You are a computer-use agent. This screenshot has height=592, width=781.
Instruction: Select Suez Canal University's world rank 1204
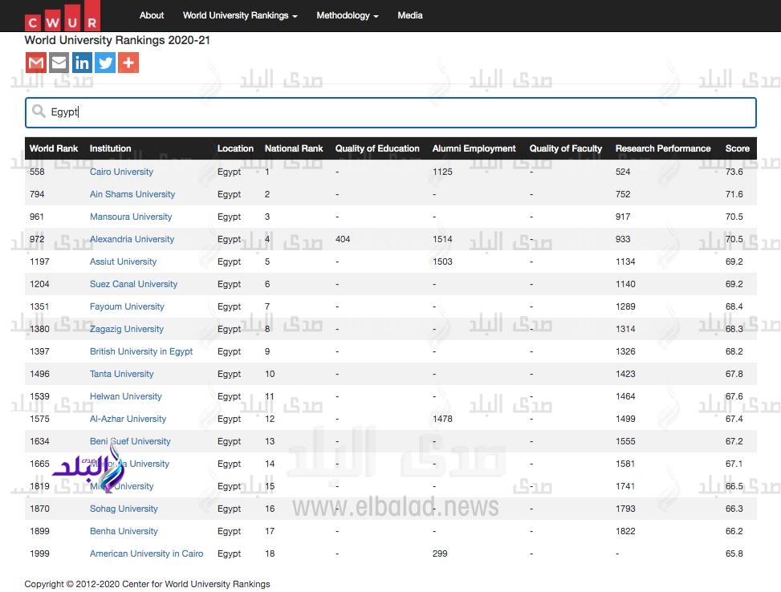coord(39,284)
